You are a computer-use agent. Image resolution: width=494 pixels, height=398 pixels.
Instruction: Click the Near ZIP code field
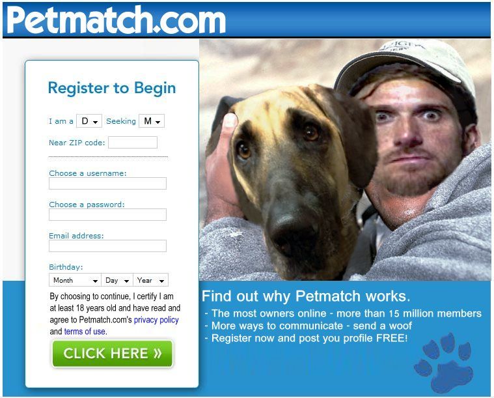tap(133, 142)
